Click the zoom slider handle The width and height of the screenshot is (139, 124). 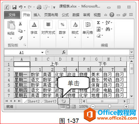point(110,106)
